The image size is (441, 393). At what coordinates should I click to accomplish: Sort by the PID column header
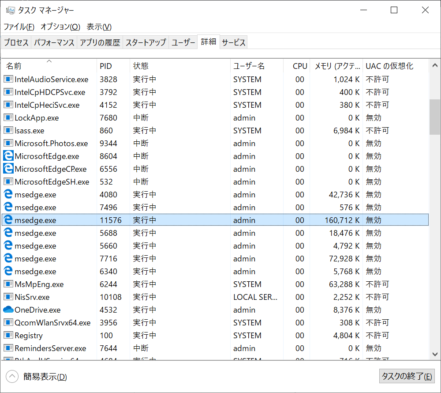pos(113,66)
